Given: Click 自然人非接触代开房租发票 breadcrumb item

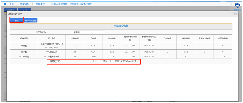Looking at the screenshot, I should point(72,4).
